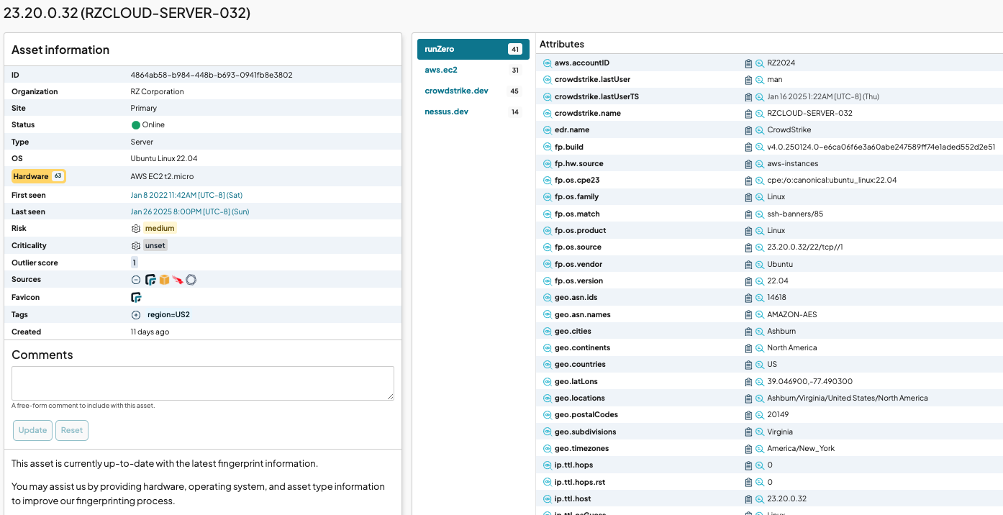This screenshot has height=515, width=1003.
Task: Collapse Sources using the minus icon
Action: coord(136,280)
